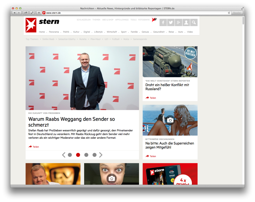Open the photo gallery camera icon on the cartoon image

[x=170, y=120]
